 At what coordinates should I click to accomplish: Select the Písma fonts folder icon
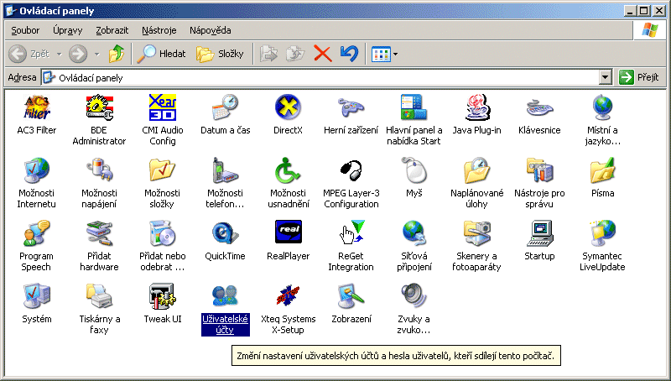602,170
